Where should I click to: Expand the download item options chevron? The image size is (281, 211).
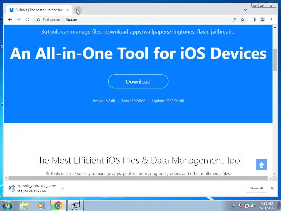click(63, 188)
